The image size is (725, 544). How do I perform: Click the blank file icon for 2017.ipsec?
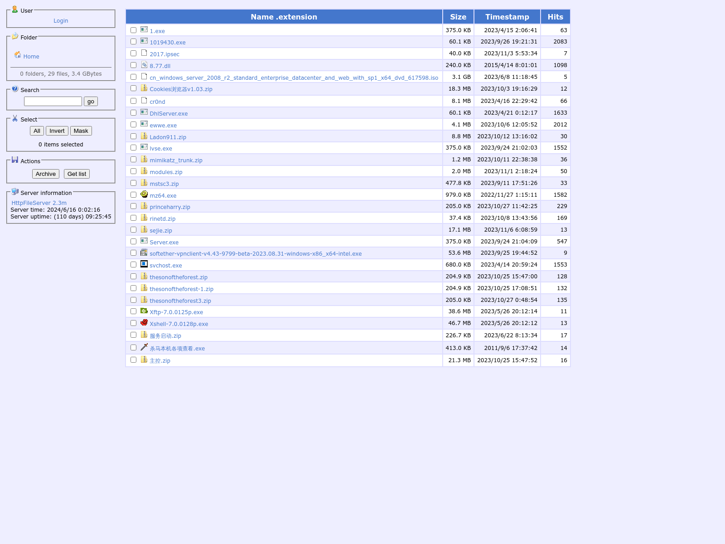point(144,53)
